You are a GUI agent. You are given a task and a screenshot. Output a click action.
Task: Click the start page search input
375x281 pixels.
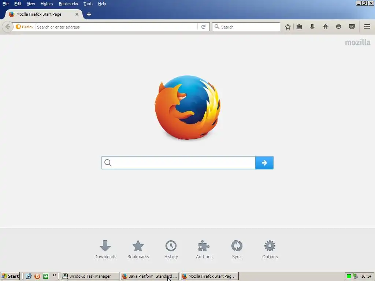click(x=178, y=163)
